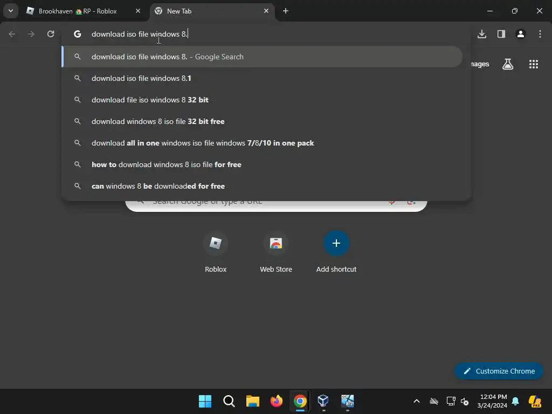Open network display tray icon

point(451,401)
